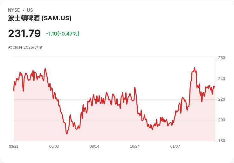Click the 08/14 date on x-axis
The width and height of the screenshot is (234, 163).
pos(94,146)
